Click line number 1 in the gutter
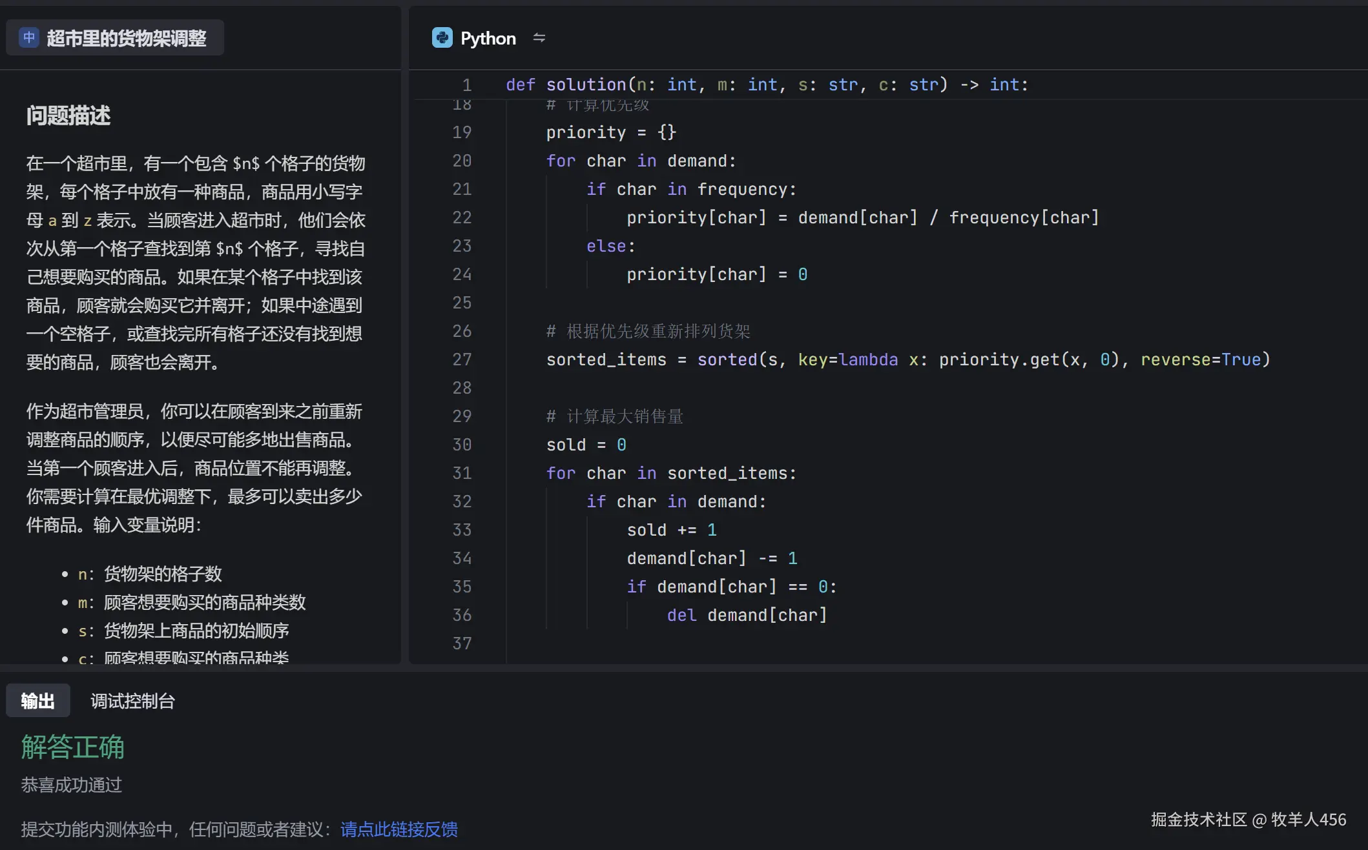Image resolution: width=1368 pixels, height=850 pixels. click(x=466, y=84)
